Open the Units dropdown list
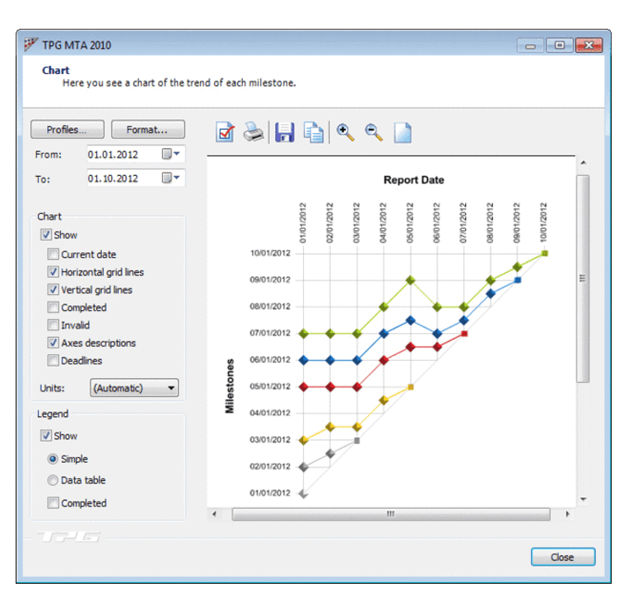 (134, 388)
